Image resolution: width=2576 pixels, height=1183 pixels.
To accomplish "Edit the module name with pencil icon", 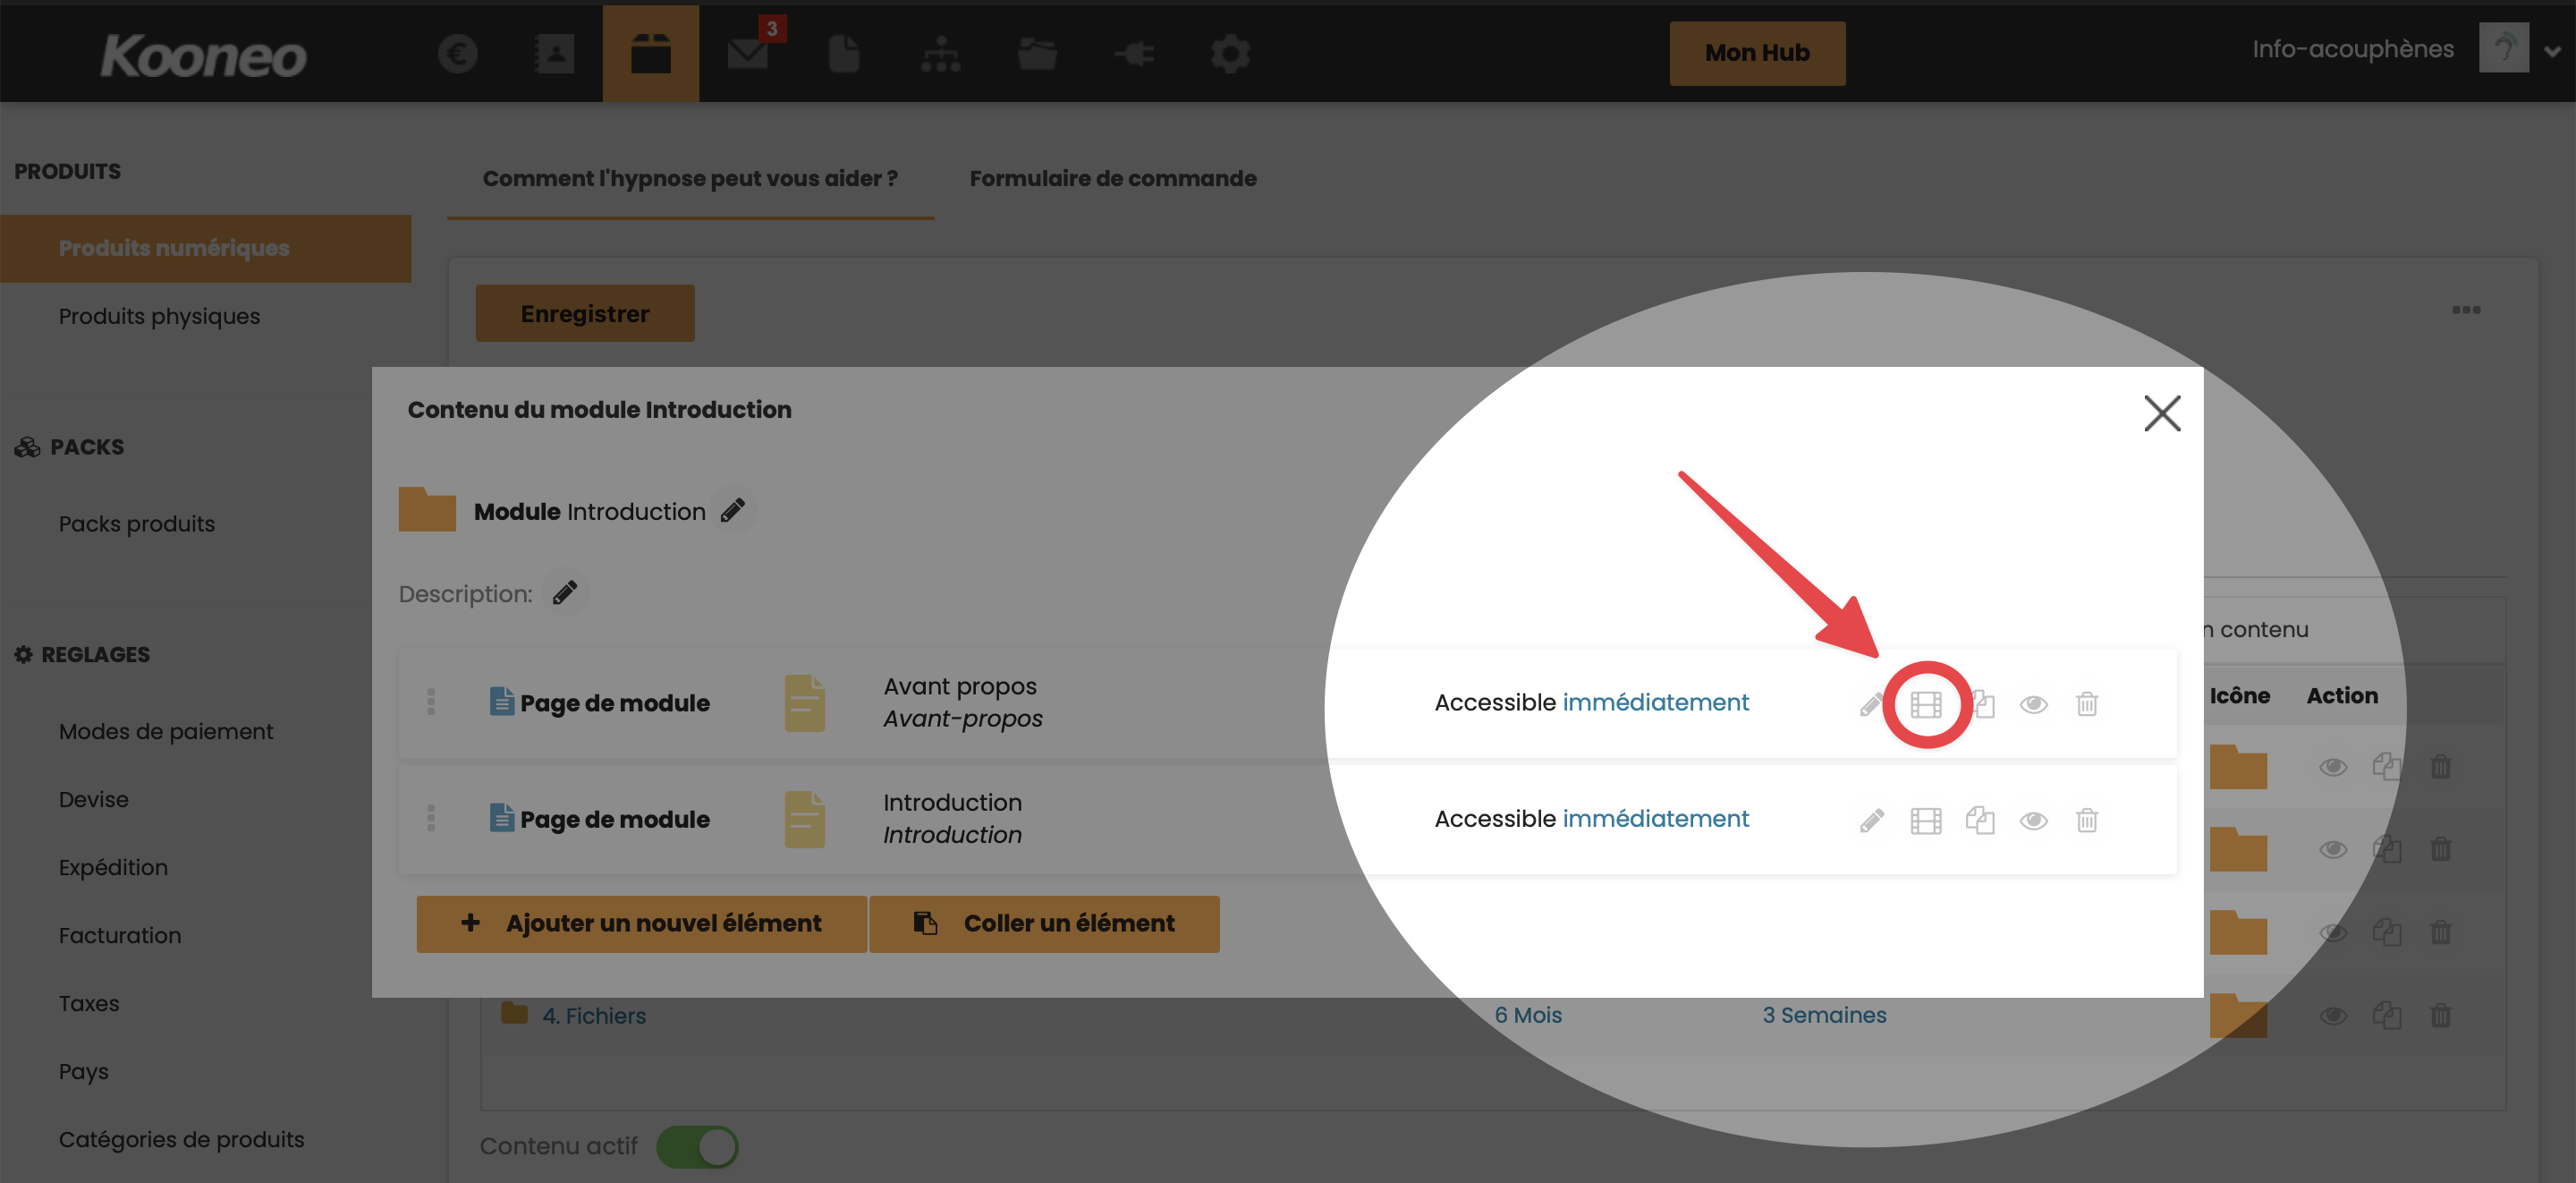I will (x=733, y=510).
